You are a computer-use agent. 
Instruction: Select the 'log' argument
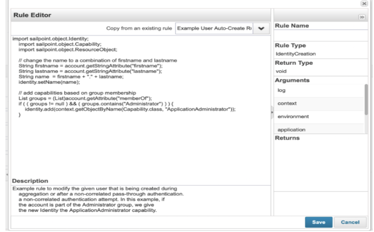(x=319, y=90)
